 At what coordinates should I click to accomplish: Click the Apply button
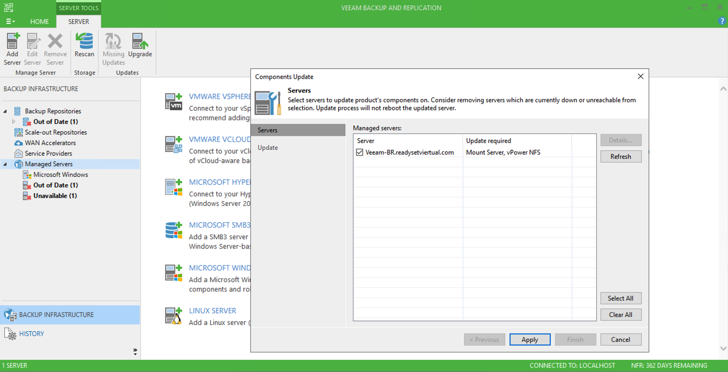click(x=530, y=340)
